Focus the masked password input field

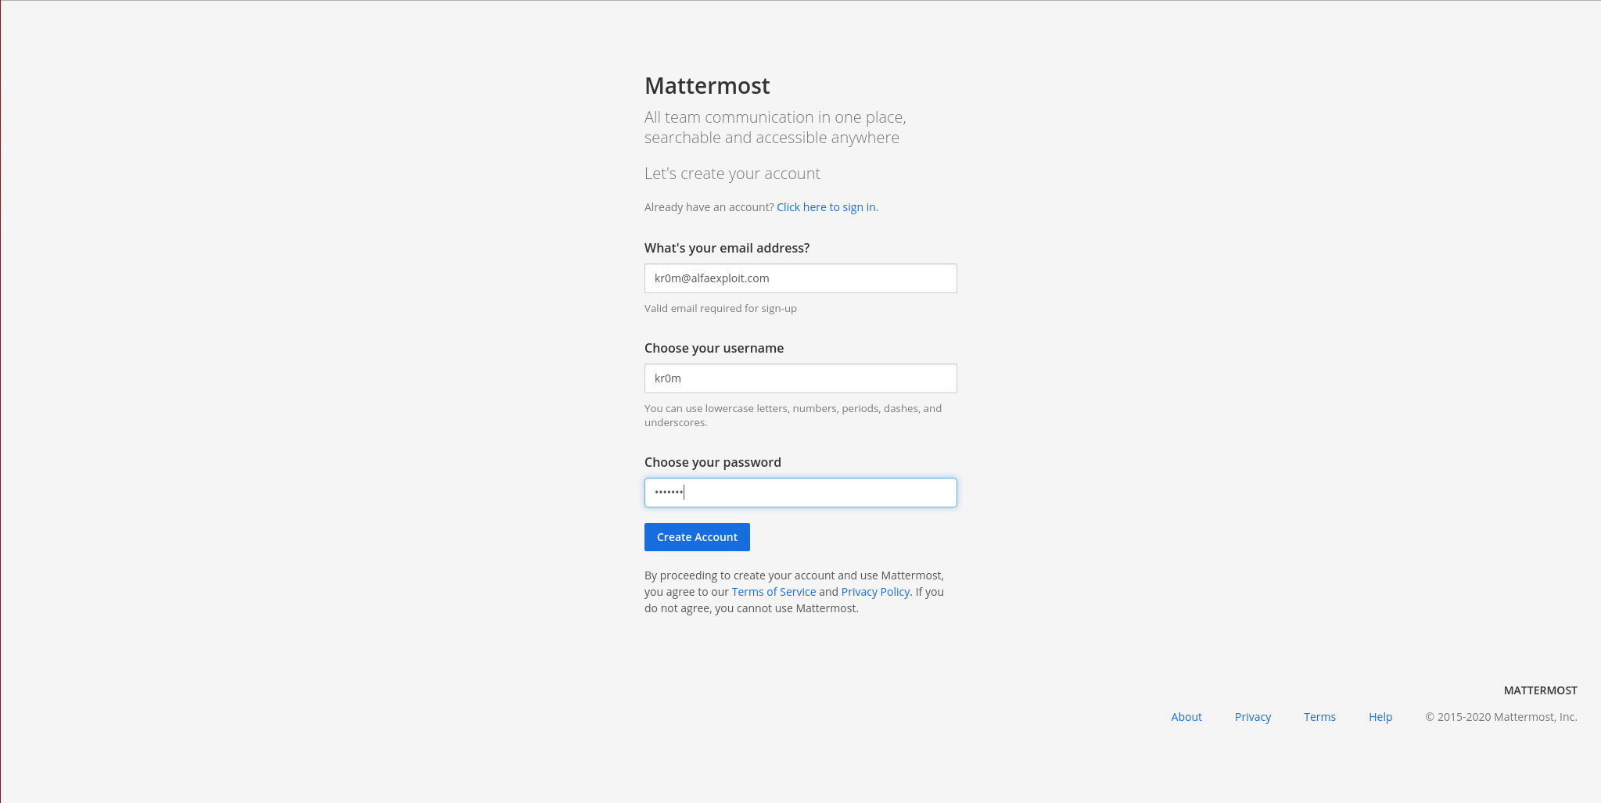click(x=800, y=493)
